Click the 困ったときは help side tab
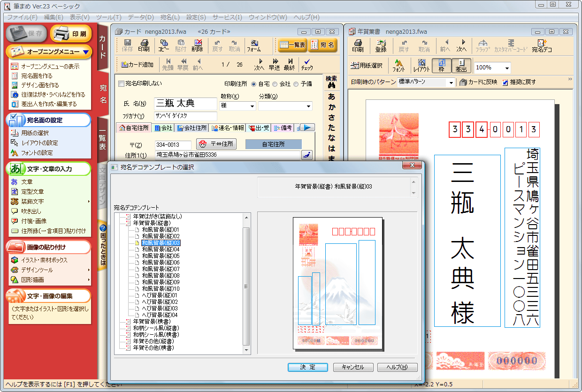This screenshot has height=392, width=582. tap(103, 246)
